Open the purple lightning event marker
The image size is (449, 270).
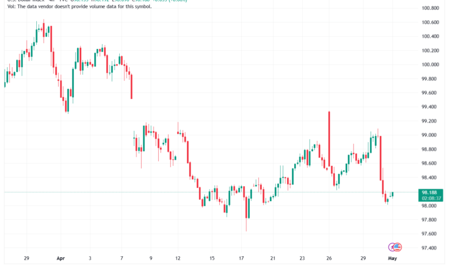pos(391,247)
